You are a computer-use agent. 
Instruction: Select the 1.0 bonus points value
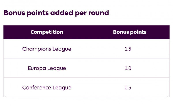(128, 68)
